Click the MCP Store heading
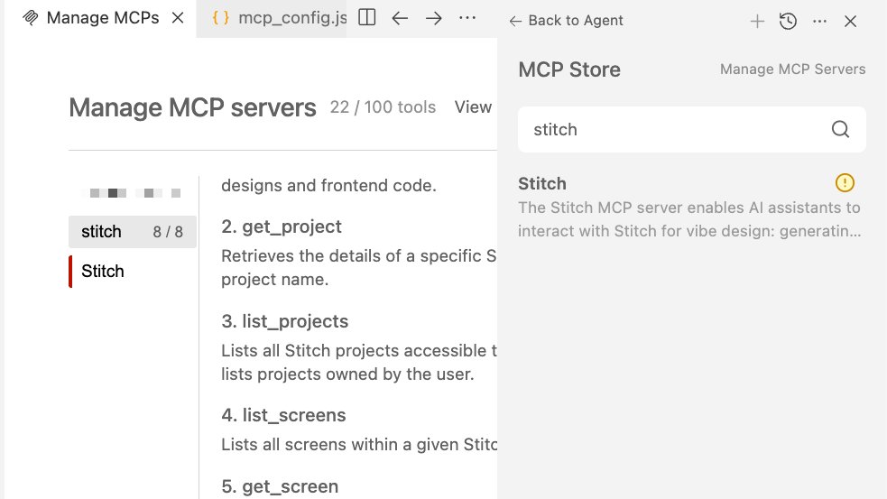The height and width of the screenshot is (499, 887). tap(569, 69)
